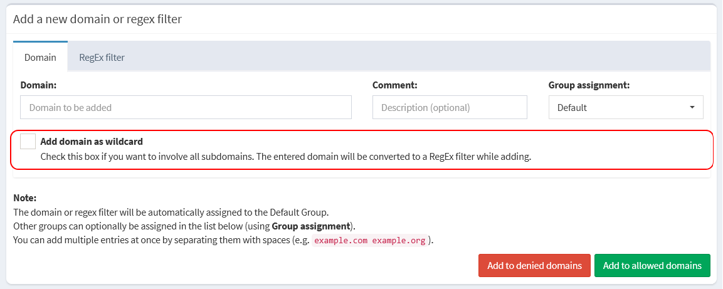Click the note line mentioning the Default Group

[171, 212]
